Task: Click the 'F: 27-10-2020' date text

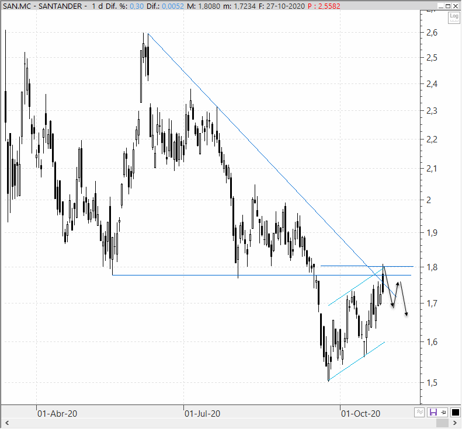Action: coord(282,6)
